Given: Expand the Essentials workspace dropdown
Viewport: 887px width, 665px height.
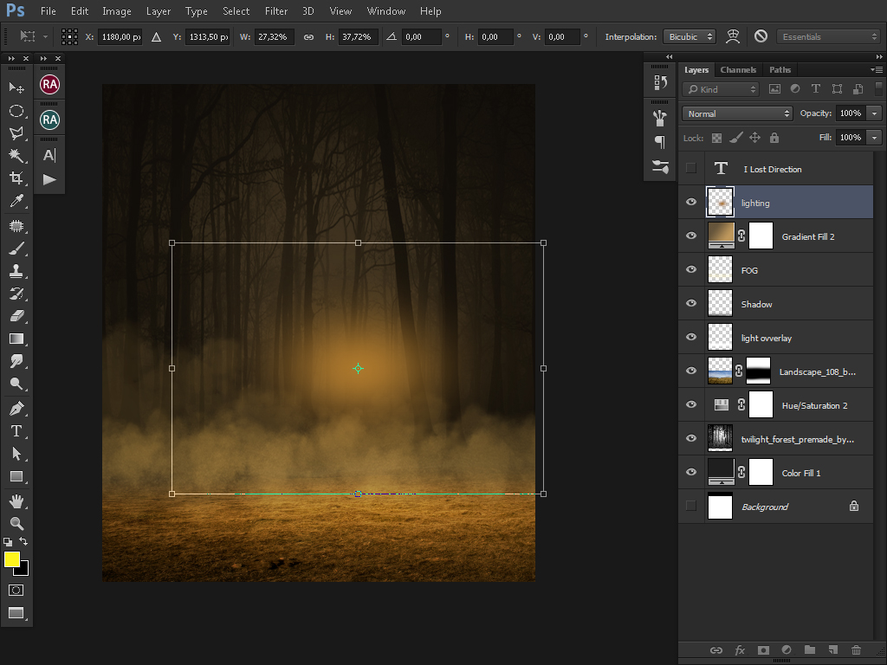Looking at the screenshot, I should tap(828, 36).
